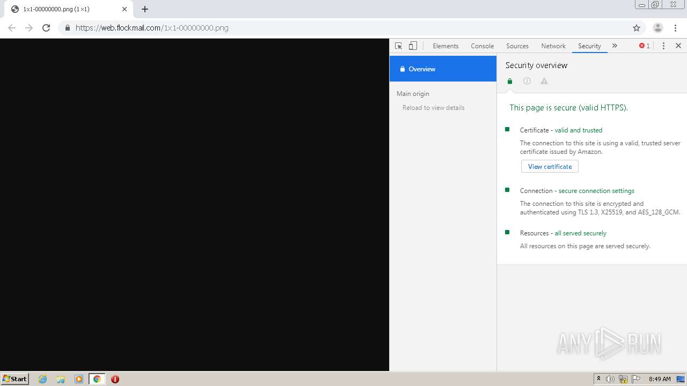Click the green lock secure icon
Viewport: 687px width, 386px height.
[510, 81]
